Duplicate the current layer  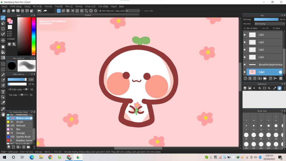point(270,78)
